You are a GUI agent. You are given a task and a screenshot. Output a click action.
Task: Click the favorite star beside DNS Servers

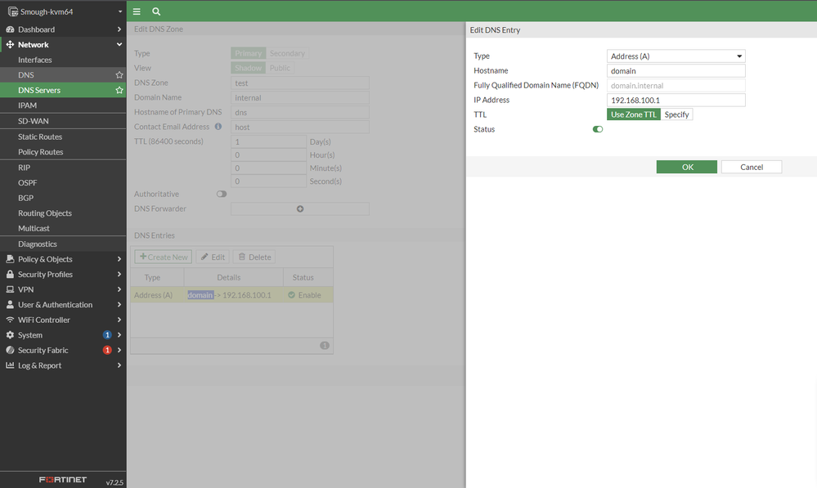pyautogui.click(x=119, y=90)
